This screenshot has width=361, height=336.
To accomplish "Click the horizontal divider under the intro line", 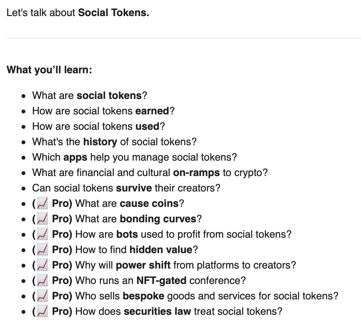I will (184, 38).
